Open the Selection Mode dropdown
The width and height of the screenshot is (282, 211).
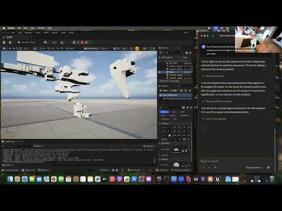coord(27,42)
